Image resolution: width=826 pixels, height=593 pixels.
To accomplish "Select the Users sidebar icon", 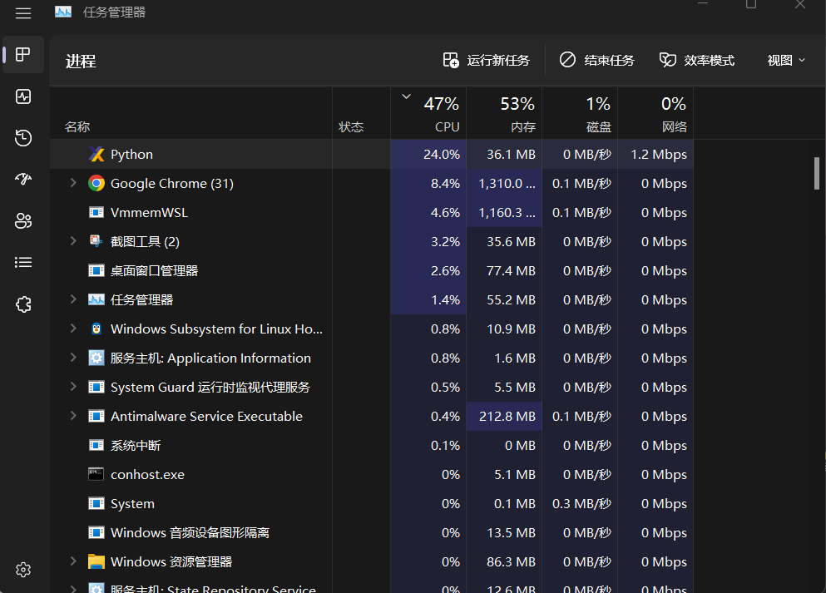I will click(22, 220).
